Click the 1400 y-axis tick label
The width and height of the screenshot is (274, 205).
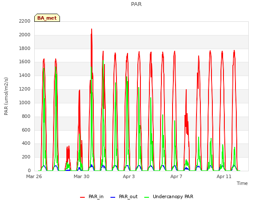[x=25, y=75]
